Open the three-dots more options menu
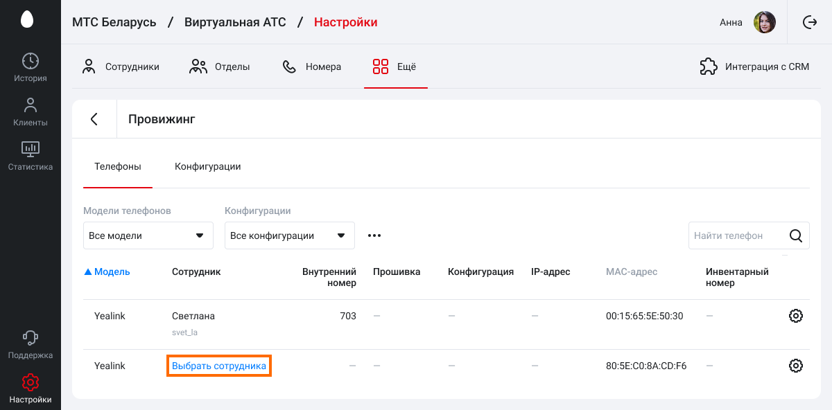 (374, 235)
